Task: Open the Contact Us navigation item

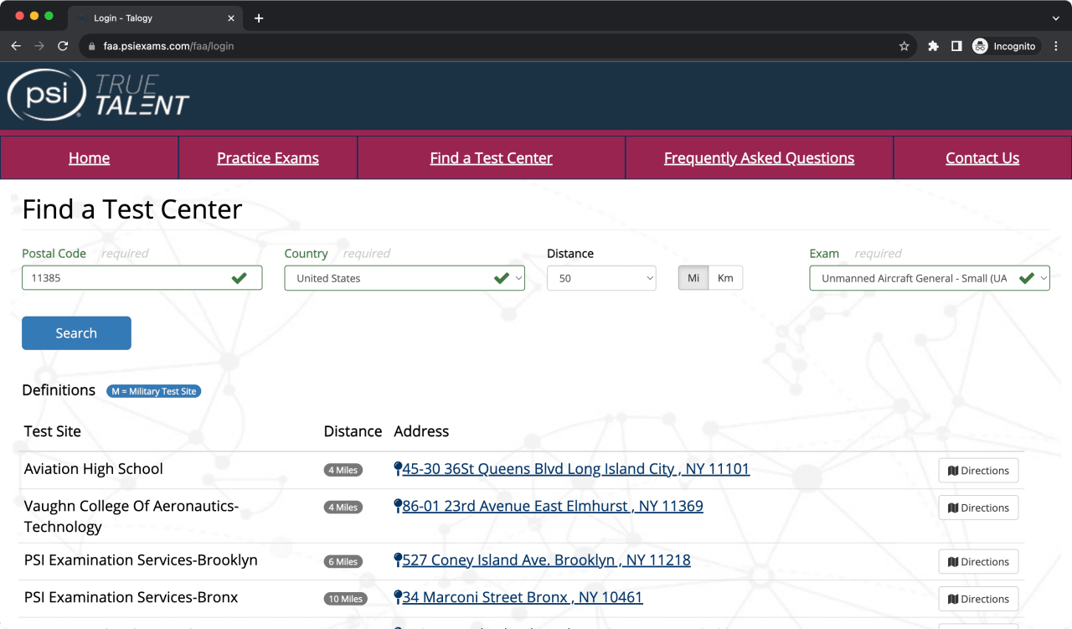Action: click(x=982, y=158)
